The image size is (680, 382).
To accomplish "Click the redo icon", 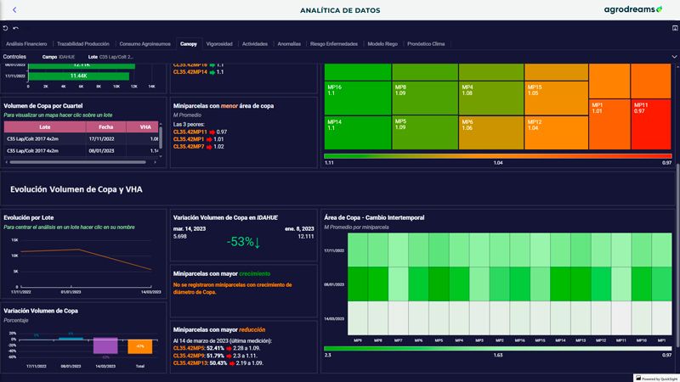I will coord(15,28).
